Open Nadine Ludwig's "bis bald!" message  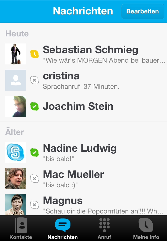83,152
